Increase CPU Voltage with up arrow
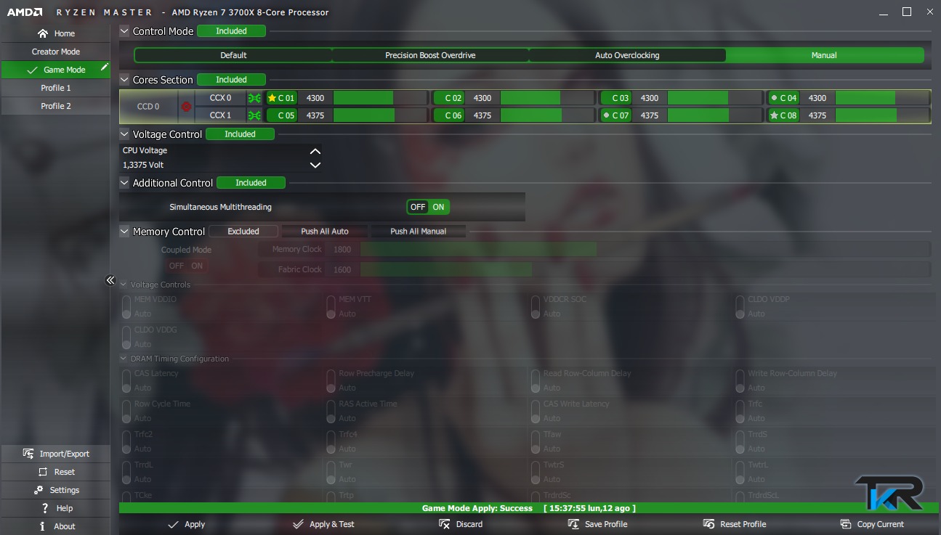941x535 pixels. click(315, 151)
